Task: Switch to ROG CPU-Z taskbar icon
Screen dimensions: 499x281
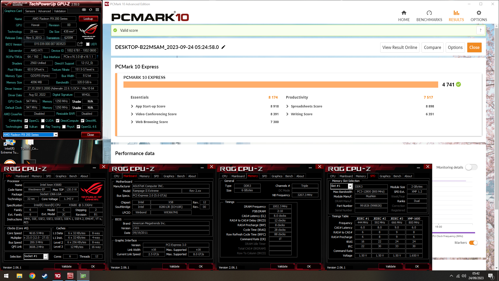Action: coord(70,276)
